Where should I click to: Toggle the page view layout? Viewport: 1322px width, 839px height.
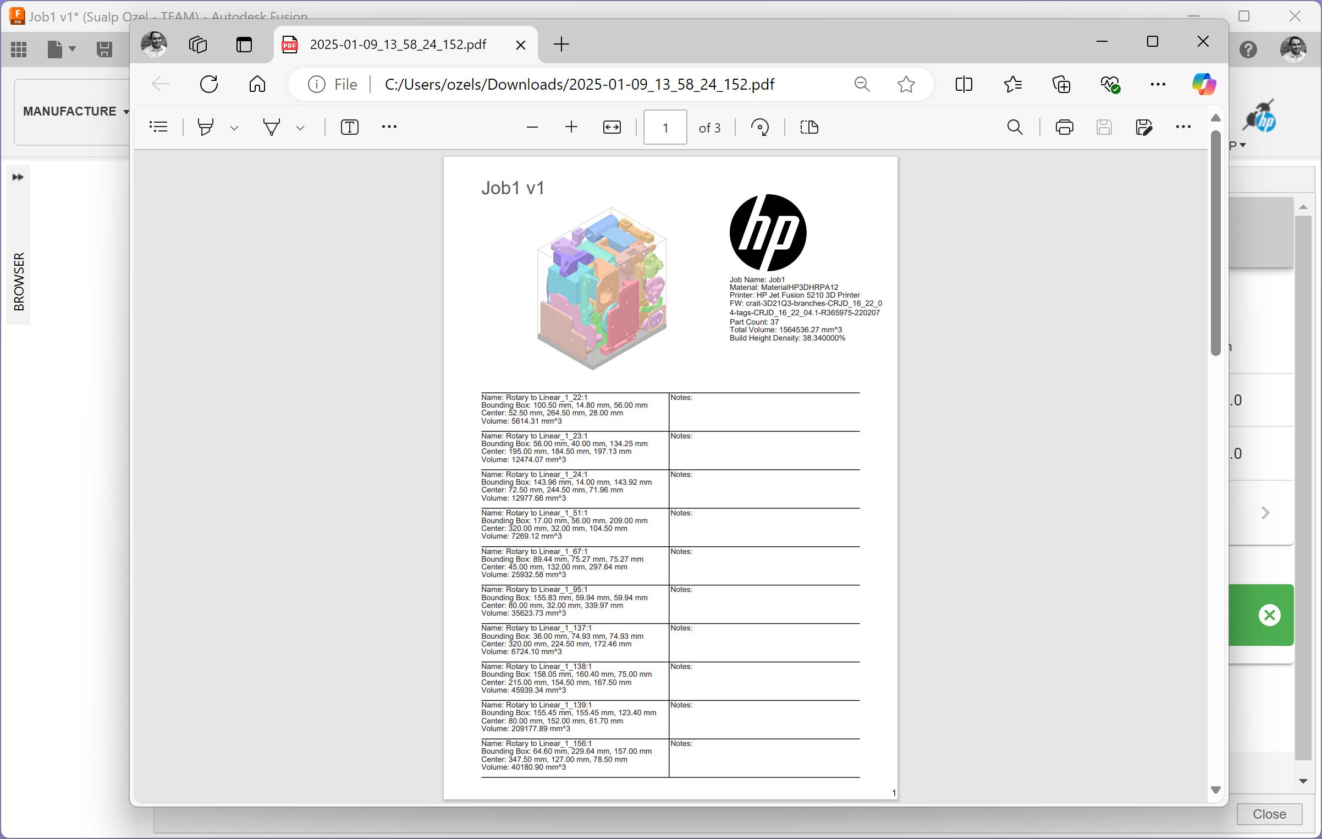[809, 127]
